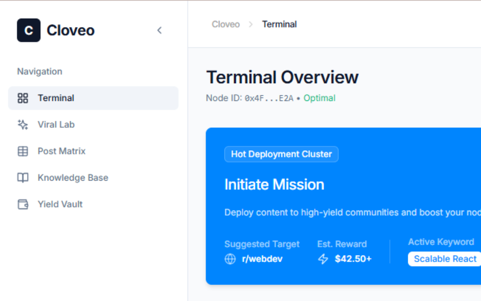The height and width of the screenshot is (301, 481).
Task: Click the Node ID 0x4F...E2A text
Action: click(x=250, y=98)
